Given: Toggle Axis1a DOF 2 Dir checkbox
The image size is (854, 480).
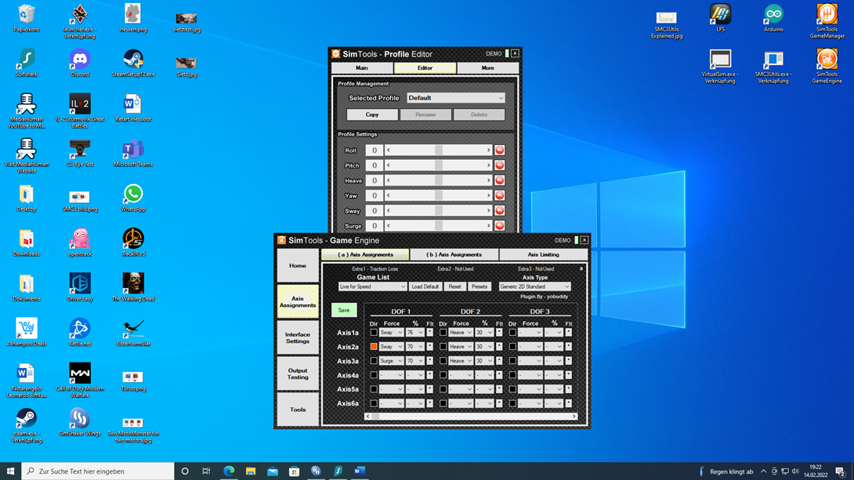Looking at the screenshot, I should (x=443, y=333).
